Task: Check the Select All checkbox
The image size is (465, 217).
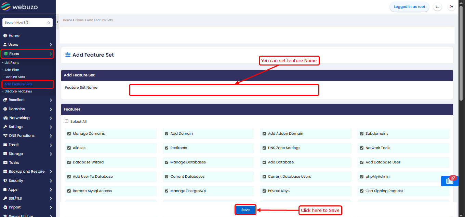Action: click(x=67, y=121)
